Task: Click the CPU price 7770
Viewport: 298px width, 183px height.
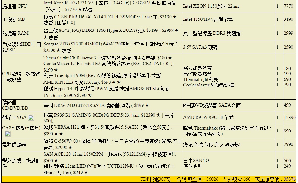Action: pos(288,6)
